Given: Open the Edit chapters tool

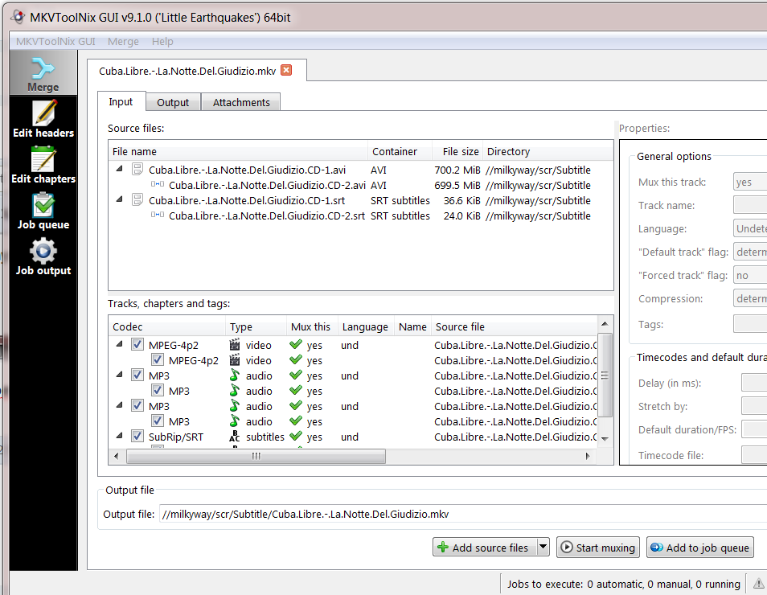Looking at the screenshot, I should 43,165.
